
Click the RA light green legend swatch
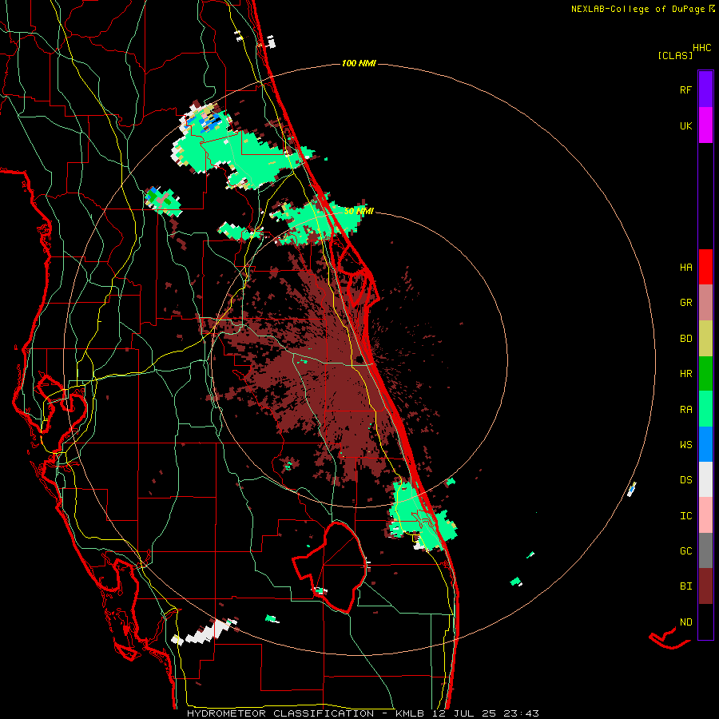(705, 409)
